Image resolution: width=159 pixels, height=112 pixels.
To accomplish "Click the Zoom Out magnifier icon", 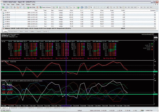I will 67,7.
